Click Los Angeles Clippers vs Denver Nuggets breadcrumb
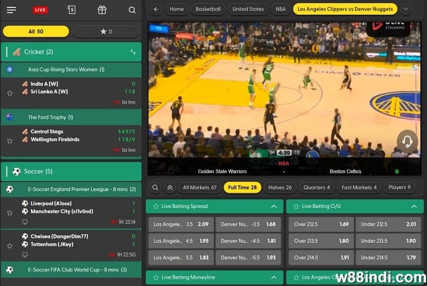Viewport: 427px width, 286px height. (345, 9)
